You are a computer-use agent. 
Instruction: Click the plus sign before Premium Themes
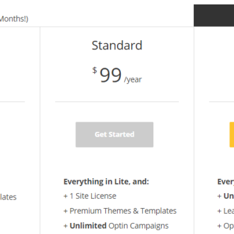[66, 211]
